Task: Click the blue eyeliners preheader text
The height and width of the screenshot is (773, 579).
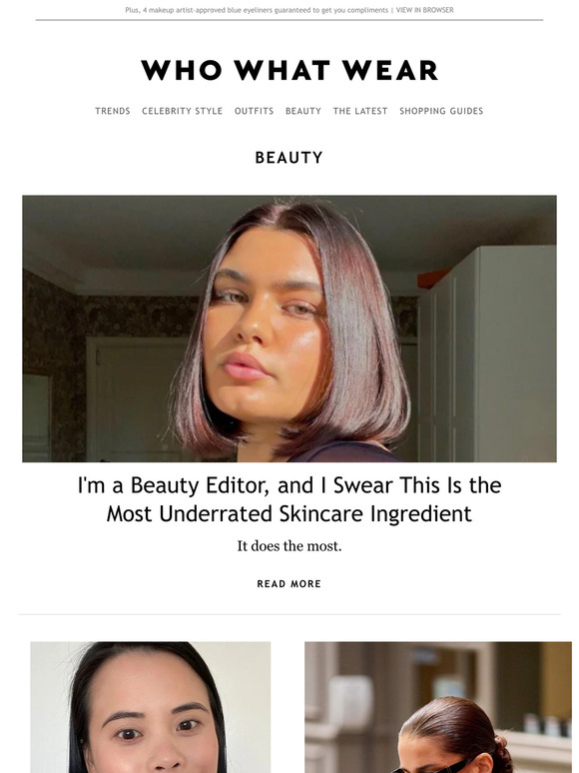Action: (x=257, y=10)
